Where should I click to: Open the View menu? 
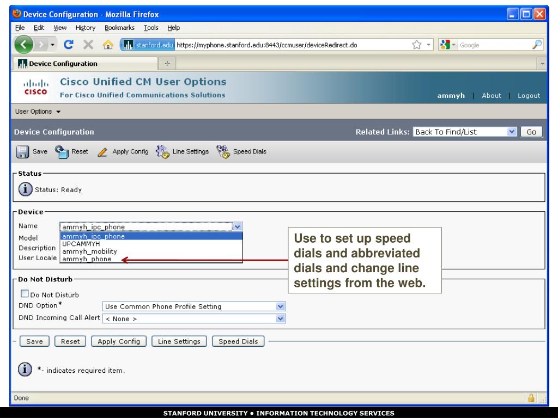(x=60, y=28)
